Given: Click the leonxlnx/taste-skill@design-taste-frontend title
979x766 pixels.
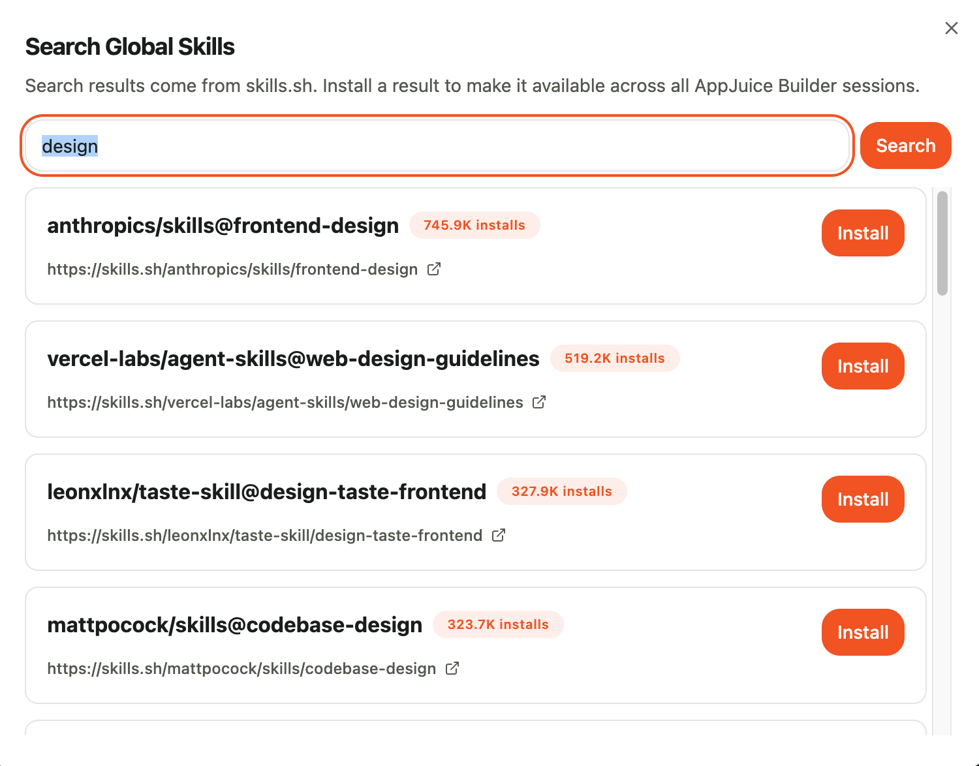Looking at the screenshot, I should [x=266, y=492].
